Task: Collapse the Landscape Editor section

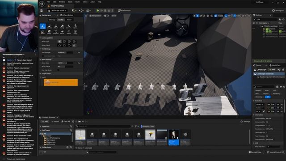Action: tap(40, 38)
